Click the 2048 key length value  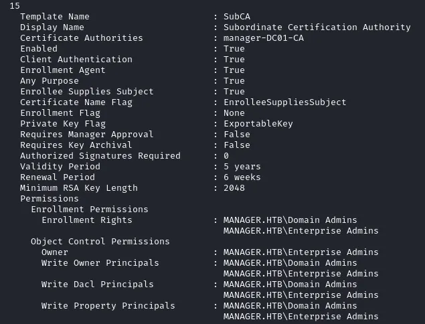[234, 188]
